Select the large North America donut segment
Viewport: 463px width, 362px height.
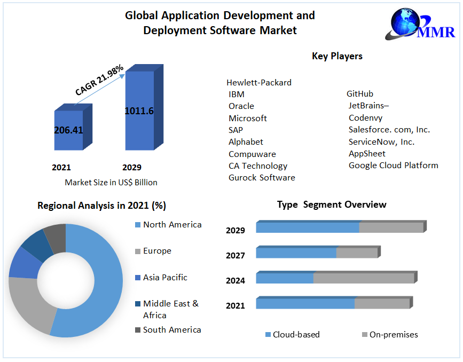point(101,283)
